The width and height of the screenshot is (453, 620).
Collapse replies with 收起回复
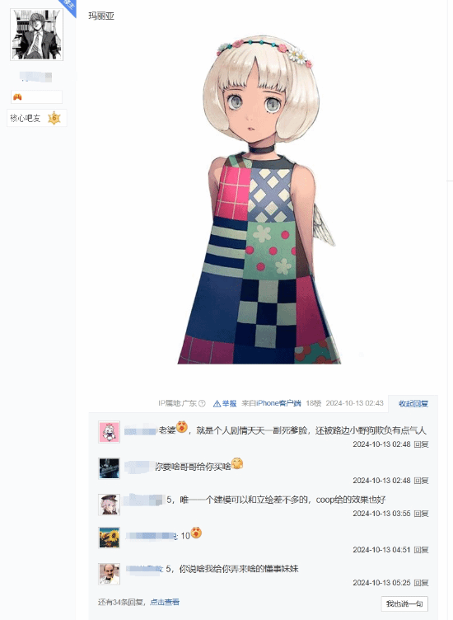click(x=413, y=404)
